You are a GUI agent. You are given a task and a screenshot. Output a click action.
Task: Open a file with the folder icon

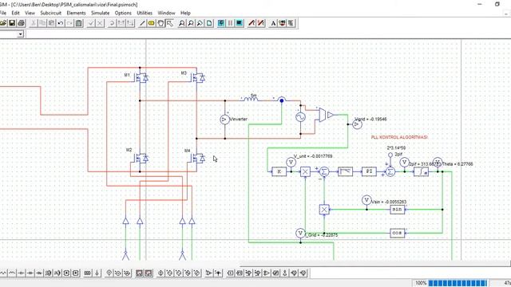pyautogui.click(x=3, y=23)
